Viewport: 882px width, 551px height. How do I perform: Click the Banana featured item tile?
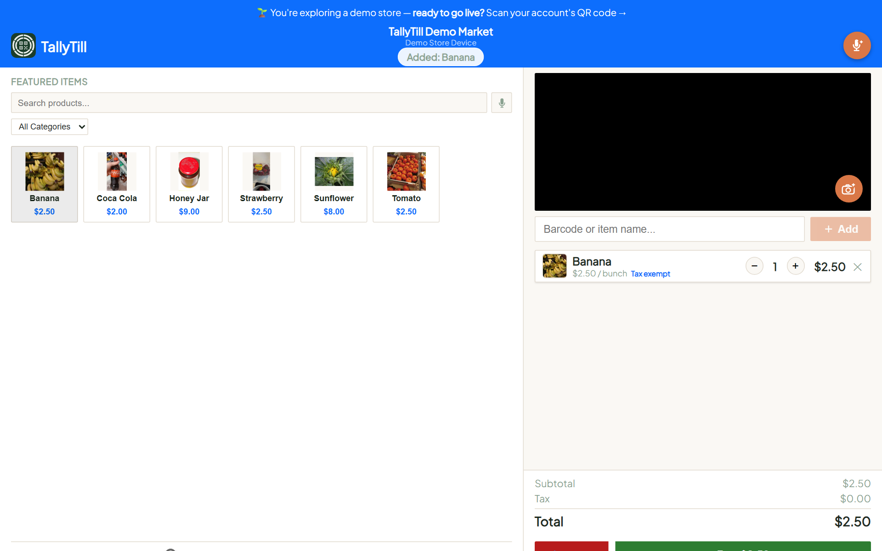click(45, 184)
